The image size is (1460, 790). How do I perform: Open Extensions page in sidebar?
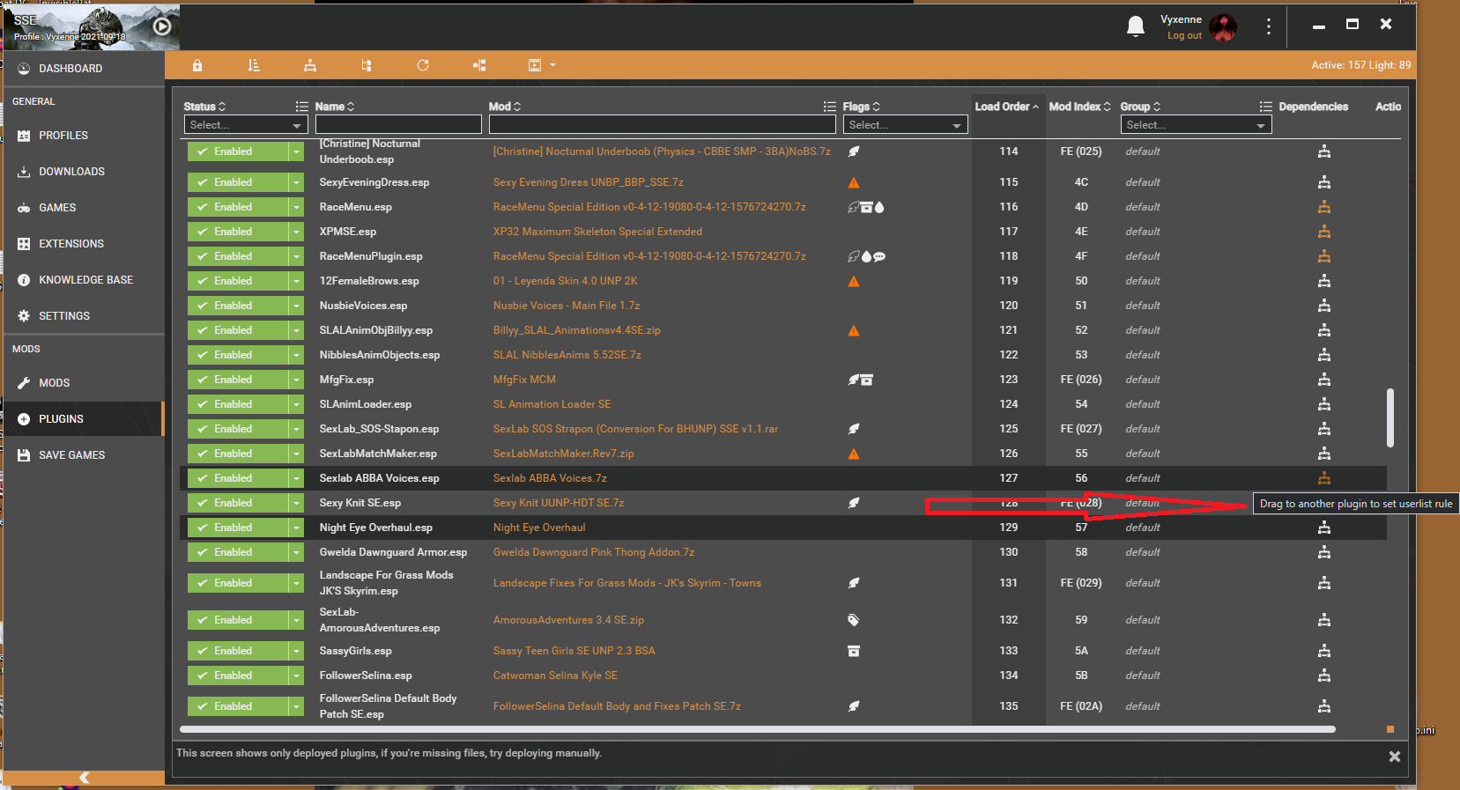(x=84, y=244)
